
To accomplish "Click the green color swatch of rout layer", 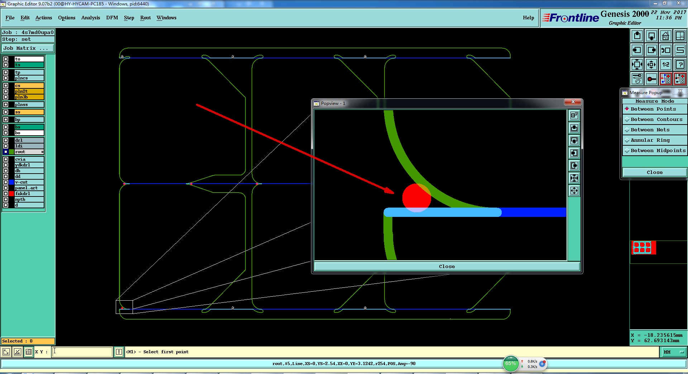I will pyautogui.click(x=11, y=152).
